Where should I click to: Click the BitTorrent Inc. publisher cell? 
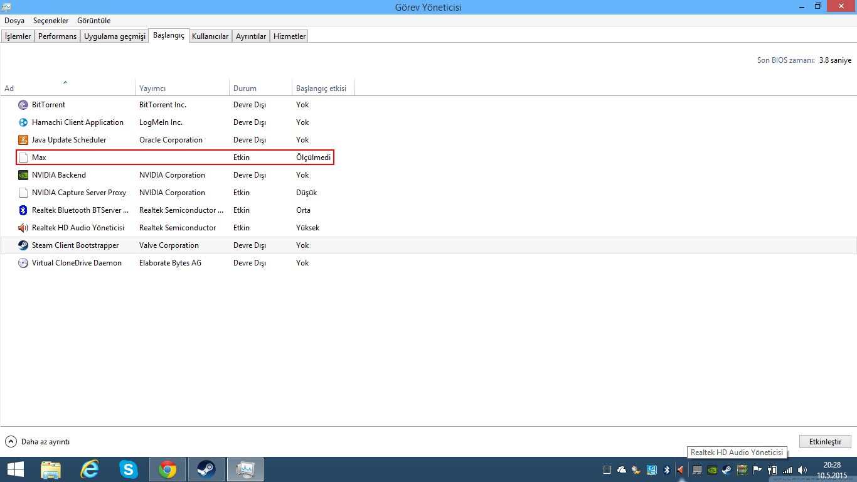[x=162, y=105]
